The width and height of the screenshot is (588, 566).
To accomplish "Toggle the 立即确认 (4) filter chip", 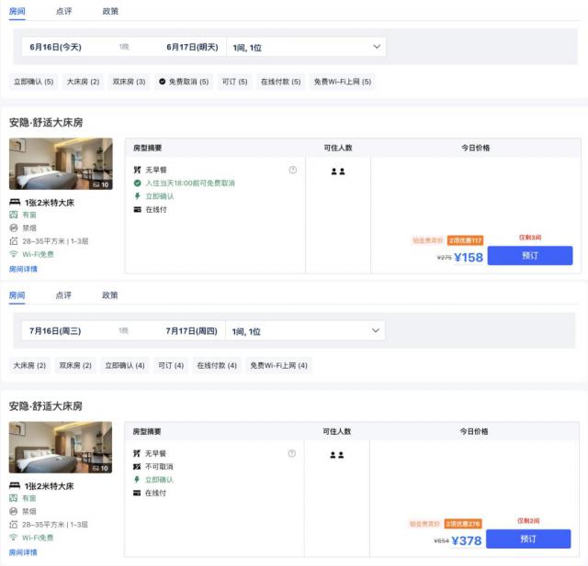I will click(125, 365).
